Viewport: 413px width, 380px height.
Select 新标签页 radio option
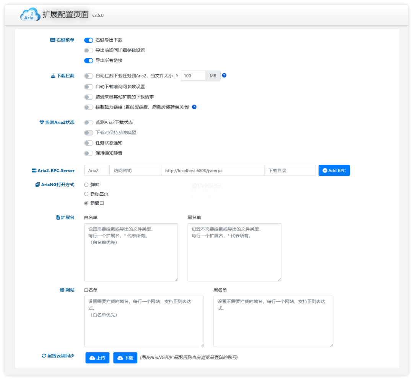(x=86, y=194)
